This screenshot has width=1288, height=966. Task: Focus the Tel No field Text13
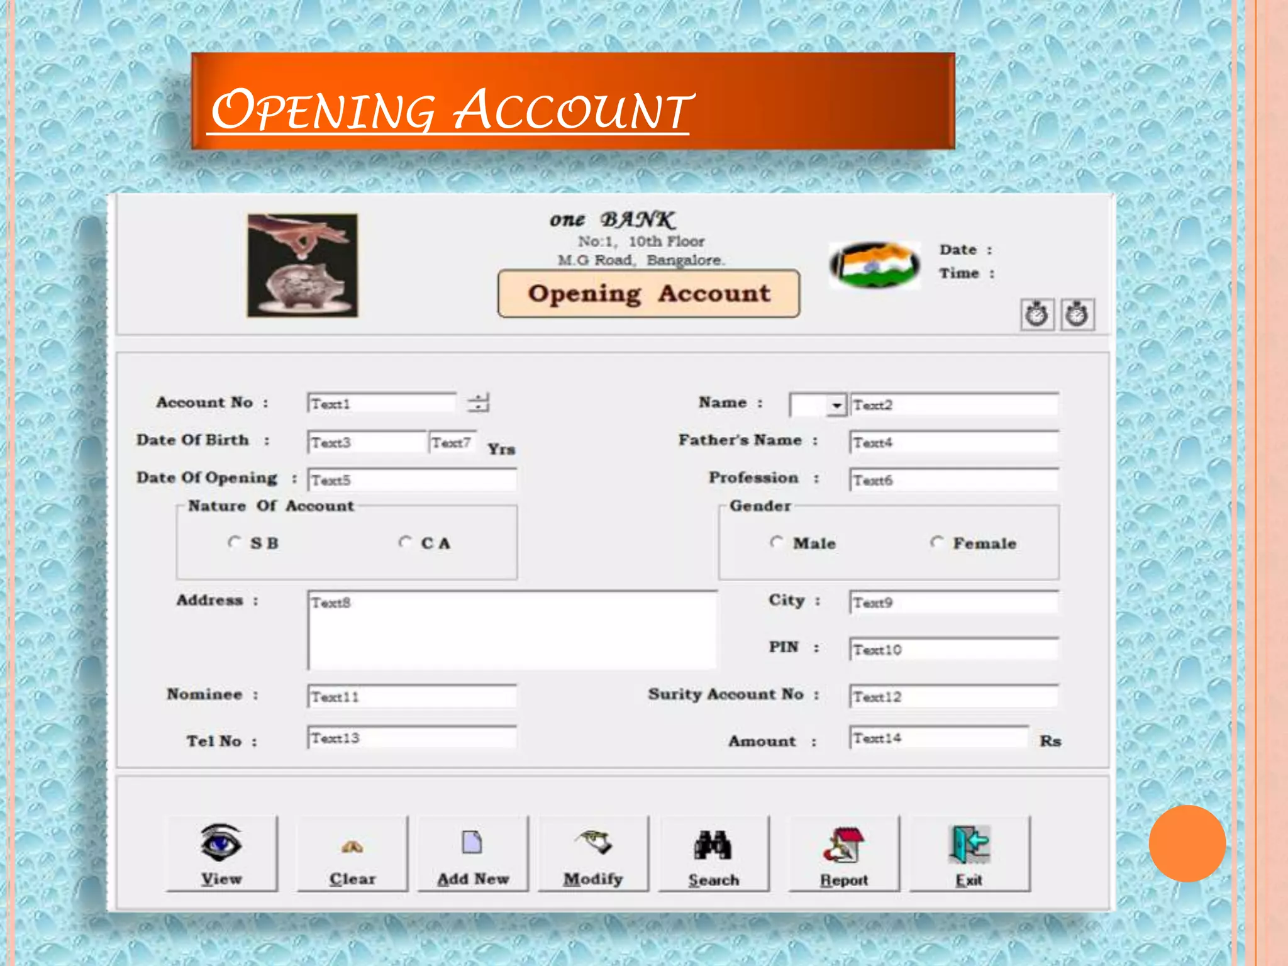click(x=412, y=737)
